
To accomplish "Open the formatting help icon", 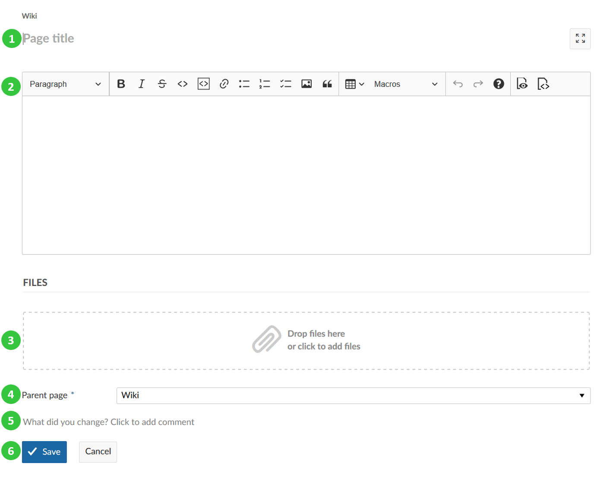I will 499,84.
